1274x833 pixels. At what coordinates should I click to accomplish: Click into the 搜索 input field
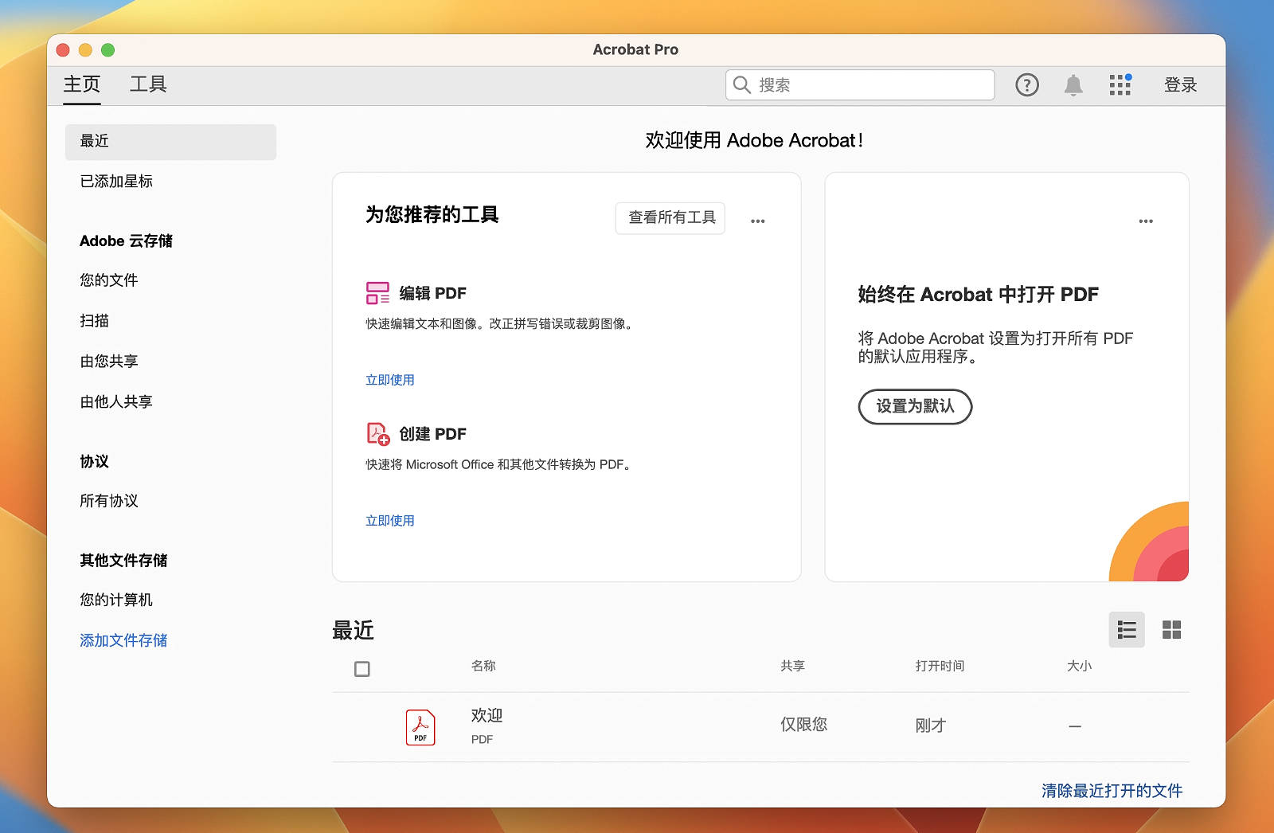point(860,84)
